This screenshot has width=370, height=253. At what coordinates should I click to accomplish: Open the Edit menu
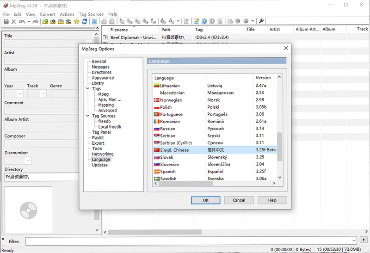tap(17, 14)
